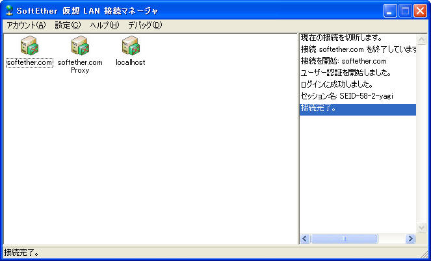431x261 pixels.
Task: Click log panel scroll right arrow
Action: point(411,239)
